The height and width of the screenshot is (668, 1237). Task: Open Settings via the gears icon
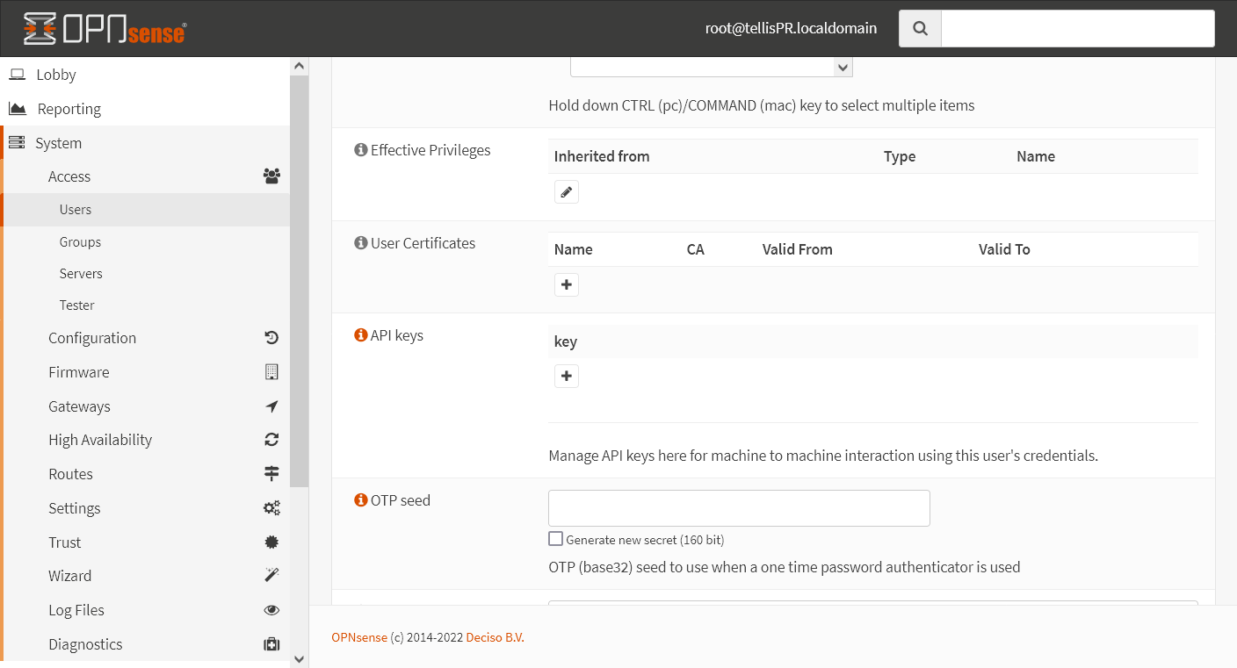(271, 507)
